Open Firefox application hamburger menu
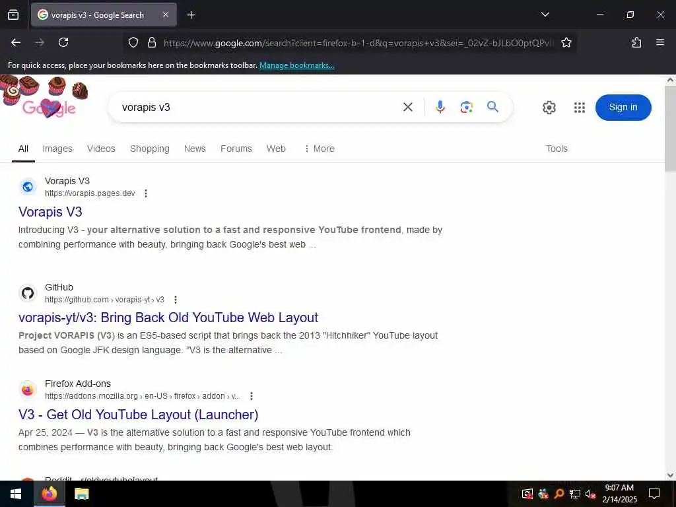Screen dimensions: 676x507 659,42
